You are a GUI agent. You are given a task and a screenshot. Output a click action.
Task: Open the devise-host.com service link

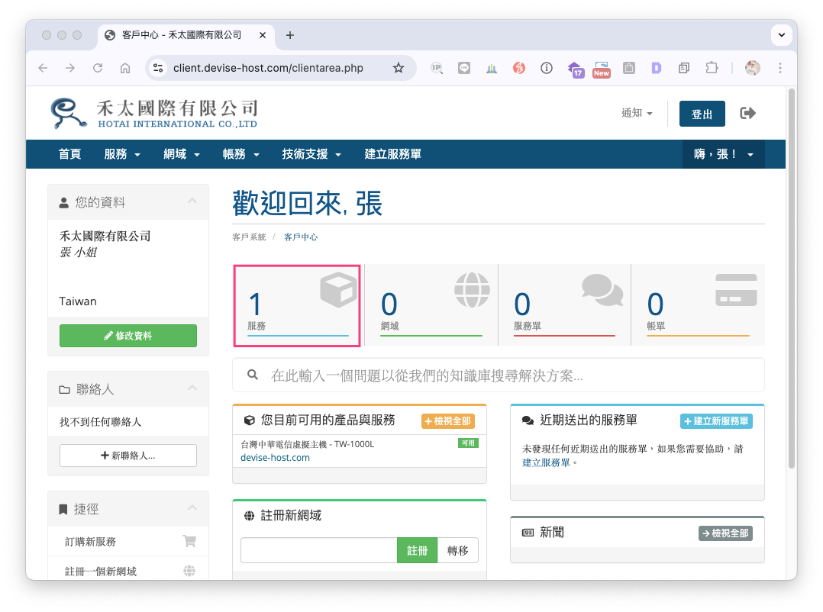point(275,458)
